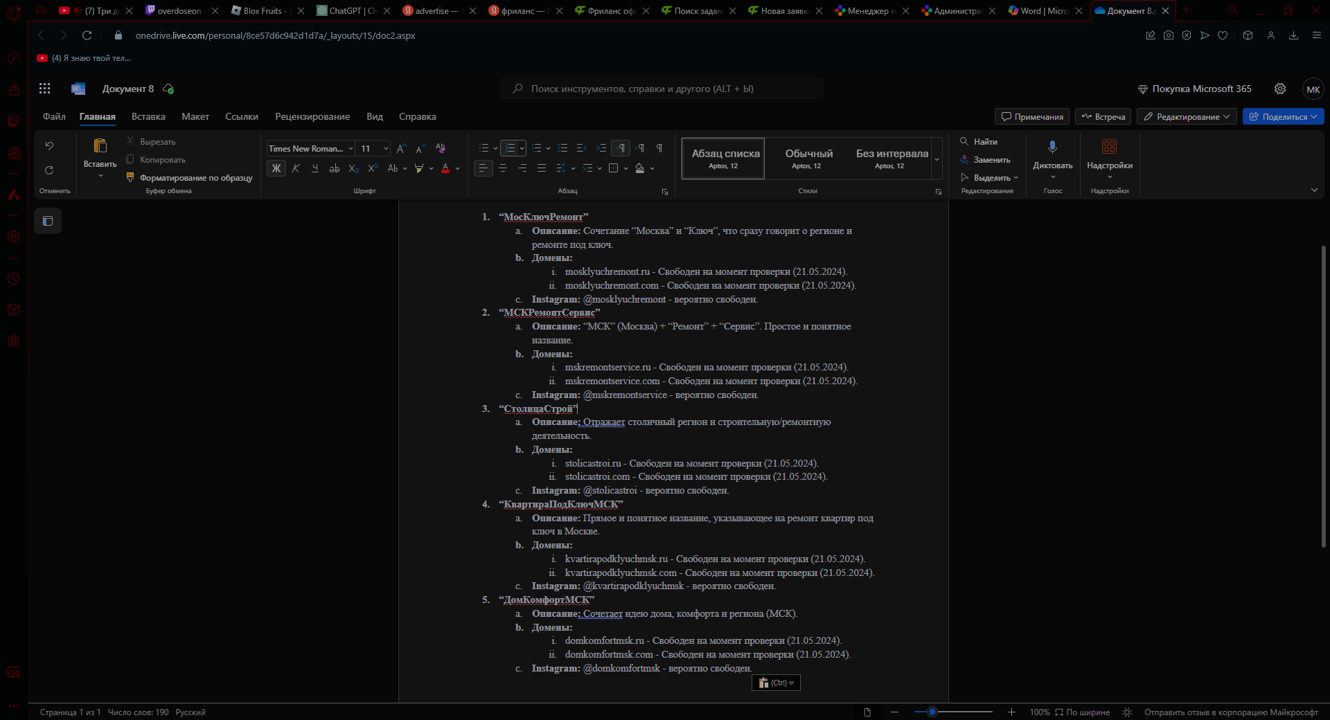This screenshot has width=1330, height=720.
Task: Switch to the Вставка ribbon tab
Action: pyautogui.click(x=148, y=116)
